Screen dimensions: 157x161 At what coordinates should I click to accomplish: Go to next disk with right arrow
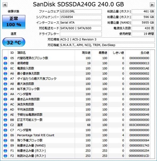[x=152, y=5]
